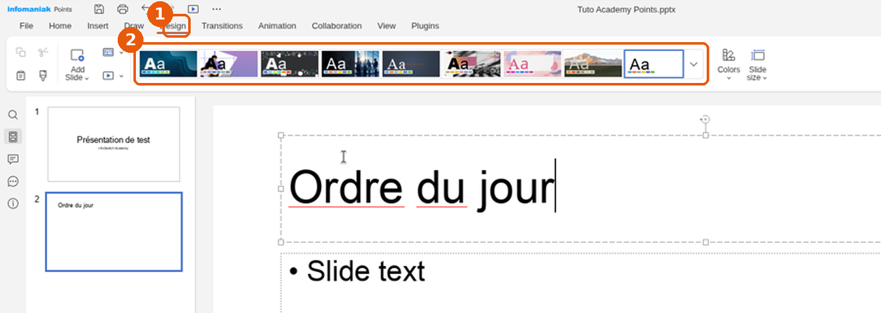Expand the start slideshow dropdown arrow
Image resolution: width=881 pixels, height=313 pixels.
(121, 75)
